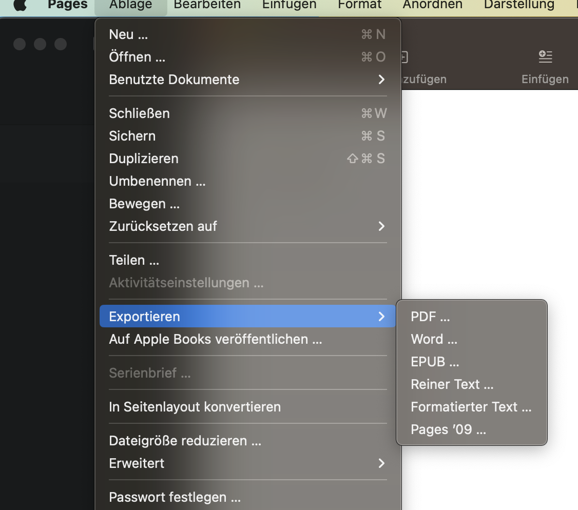578x510 pixels.
Task: Choose Formatierter Text export format
Action: [471, 407]
